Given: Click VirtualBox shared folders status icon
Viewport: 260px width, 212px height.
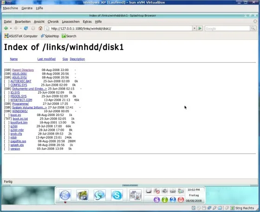Looking at the screenshot, I should [220, 208].
